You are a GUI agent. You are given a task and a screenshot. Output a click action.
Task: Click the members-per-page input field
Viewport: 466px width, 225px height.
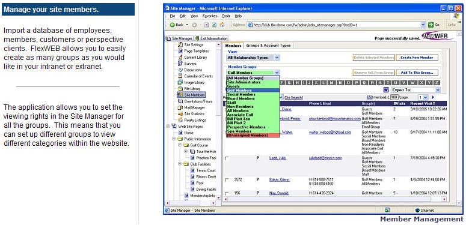(394, 97)
